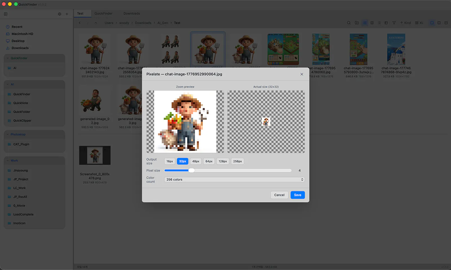This screenshot has height=270, width=451.
Task: Collapse the Photoshop sidebar group
Action: [8, 134]
